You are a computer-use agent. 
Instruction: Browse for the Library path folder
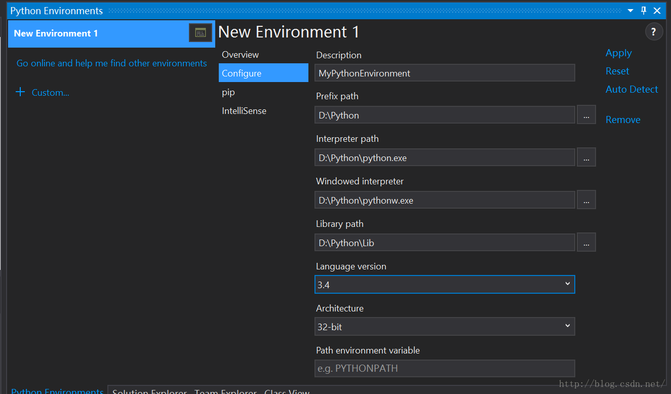tap(586, 243)
